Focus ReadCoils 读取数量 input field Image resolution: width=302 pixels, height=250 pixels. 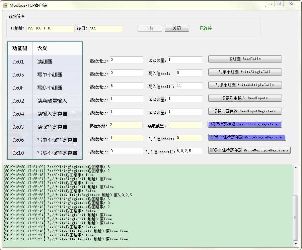(185, 60)
